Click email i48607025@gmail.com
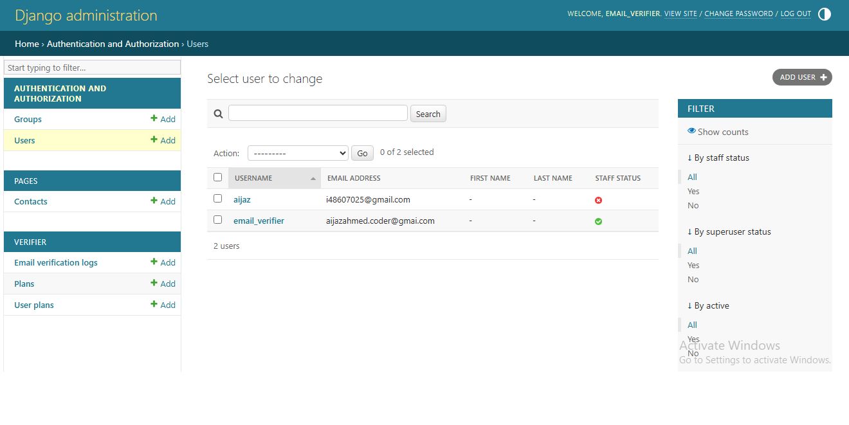Image resolution: width=849 pixels, height=425 pixels. coord(368,199)
